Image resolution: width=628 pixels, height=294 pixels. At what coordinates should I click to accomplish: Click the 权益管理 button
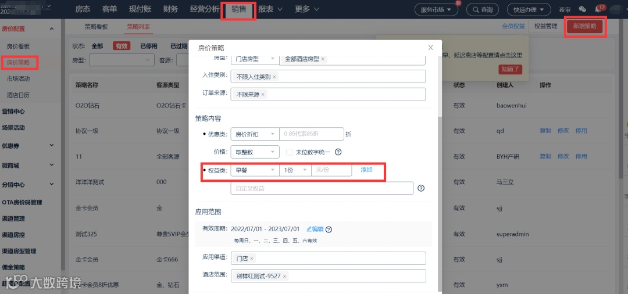pos(545,26)
